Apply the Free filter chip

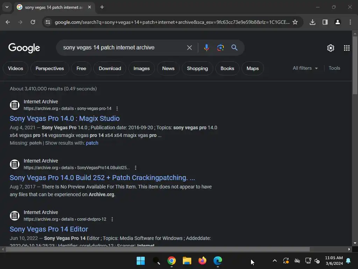click(x=81, y=68)
